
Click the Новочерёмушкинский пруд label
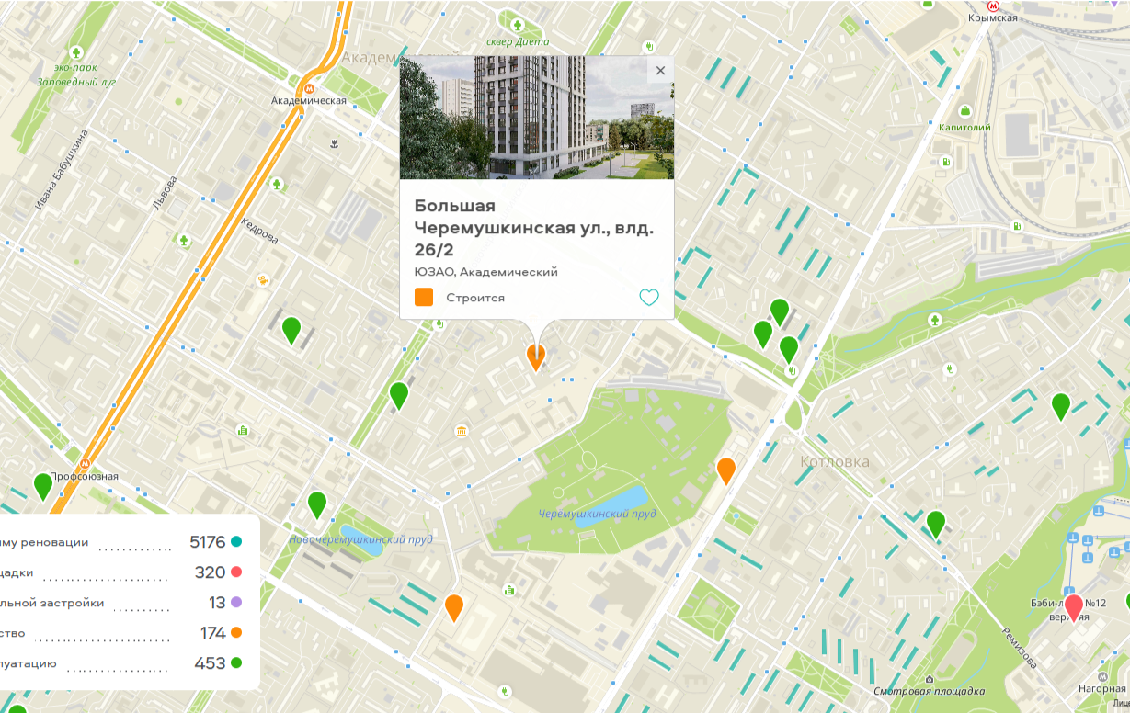pos(360,539)
